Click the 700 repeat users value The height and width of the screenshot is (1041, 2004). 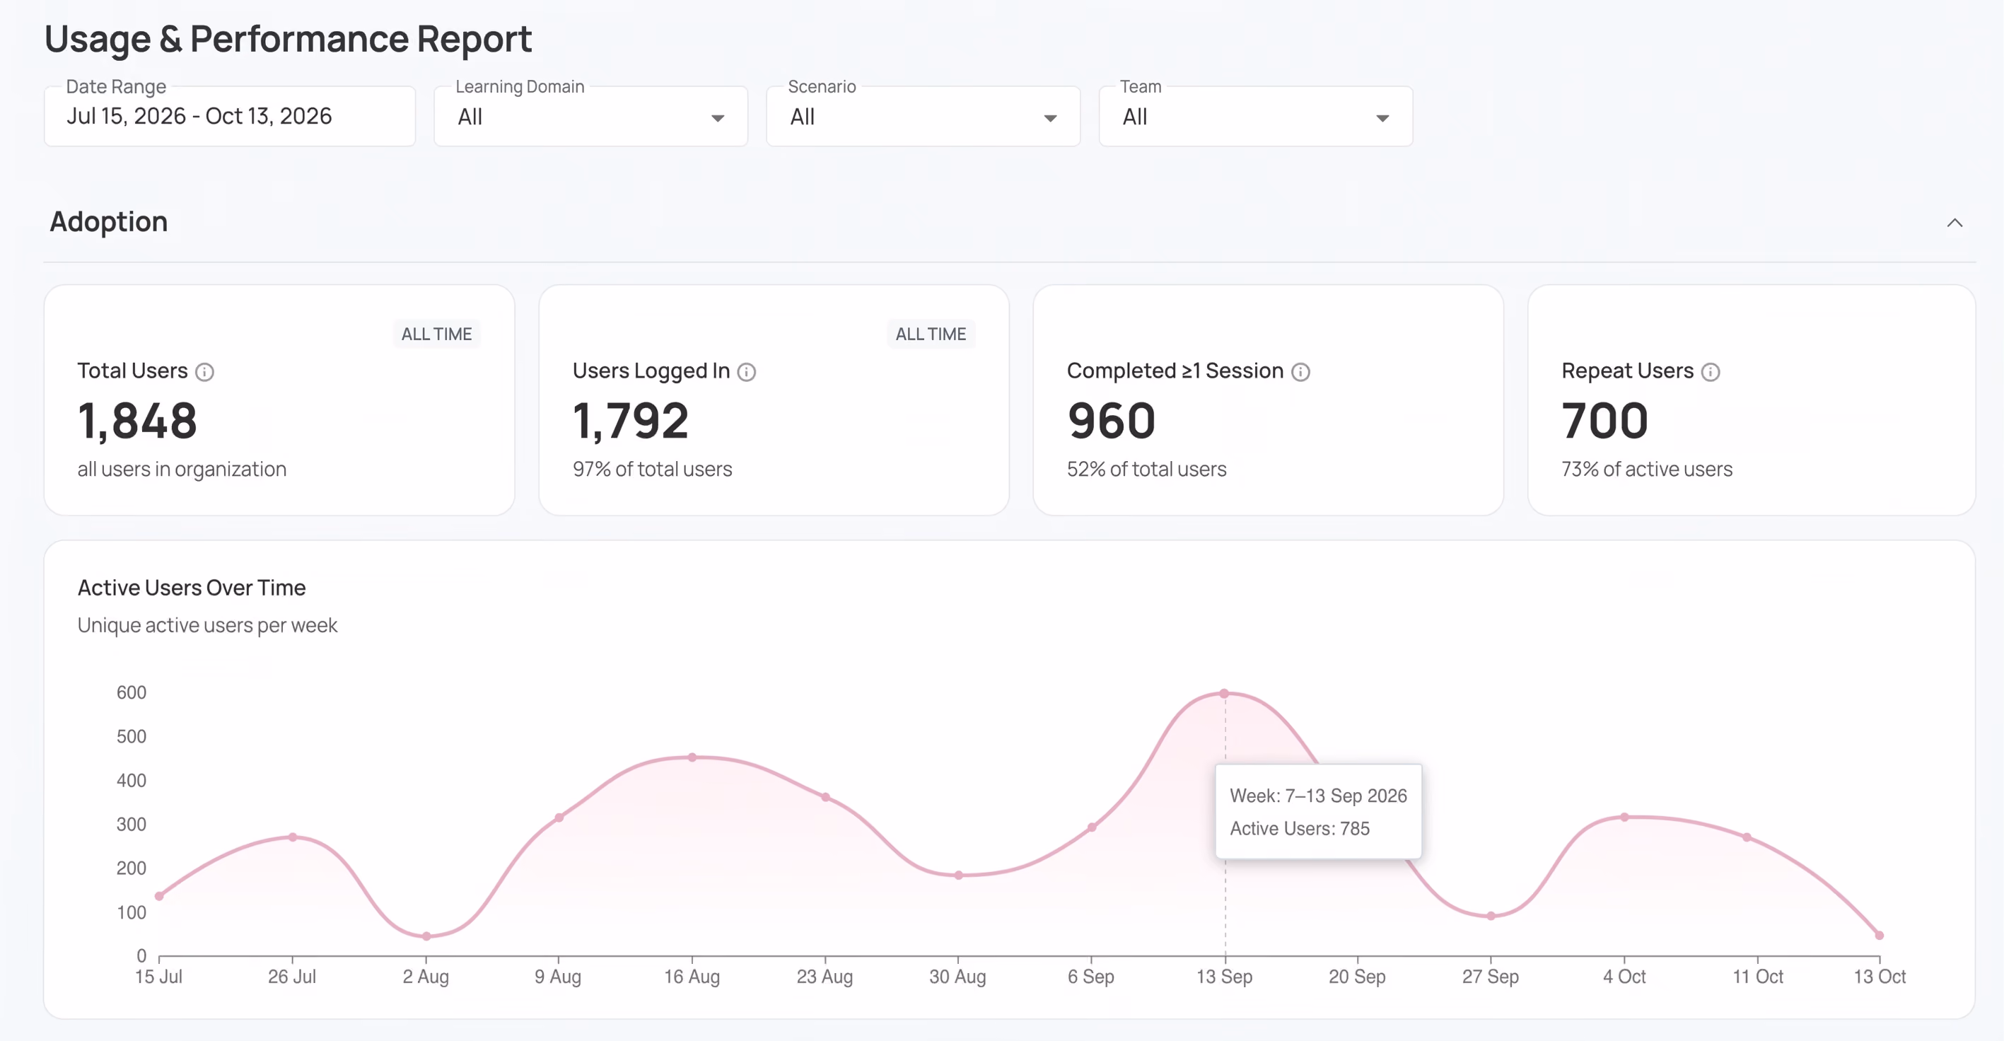[x=1605, y=421]
